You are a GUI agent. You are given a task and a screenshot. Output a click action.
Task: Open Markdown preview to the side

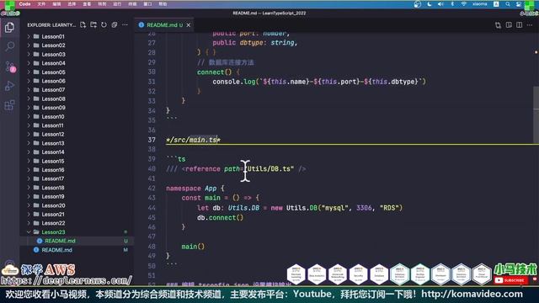(x=509, y=25)
